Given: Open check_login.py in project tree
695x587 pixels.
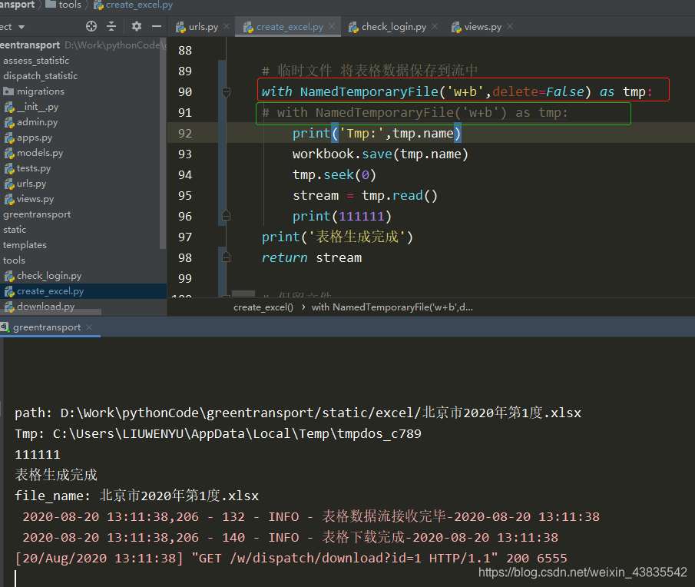Looking at the screenshot, I should pos(49,276).
